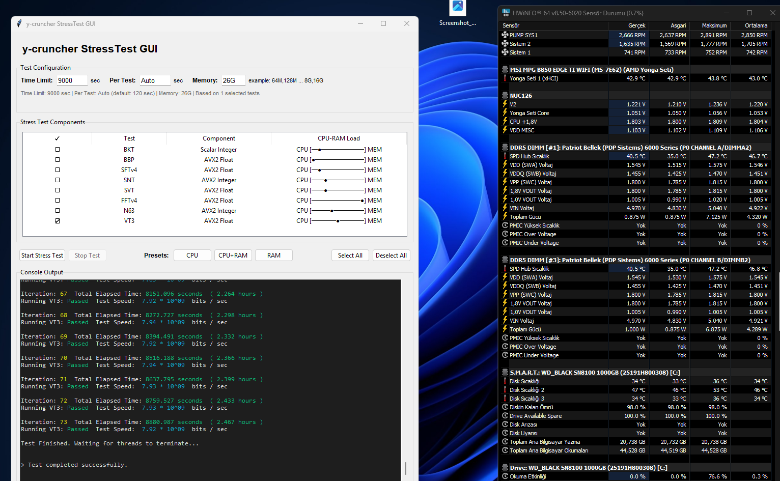Click the Asgari column header in HWiNFO

click(x=669, y=25)
